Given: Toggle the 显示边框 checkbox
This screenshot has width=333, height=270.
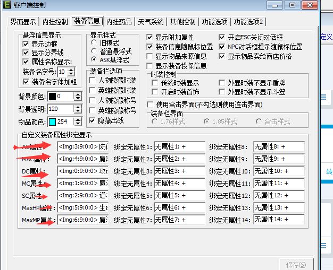Looking at the screenshot, I should tap(26, 44).
